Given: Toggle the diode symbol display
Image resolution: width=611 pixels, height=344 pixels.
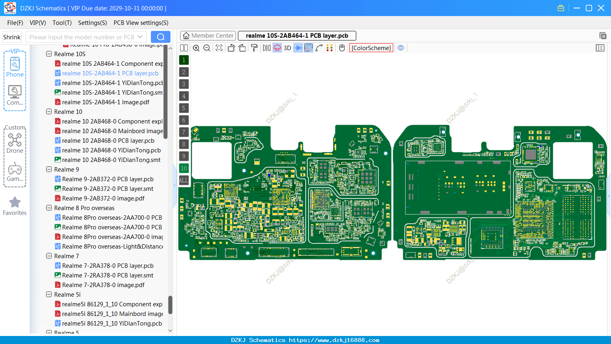Looking at the screenshot, I should [298, 48].
